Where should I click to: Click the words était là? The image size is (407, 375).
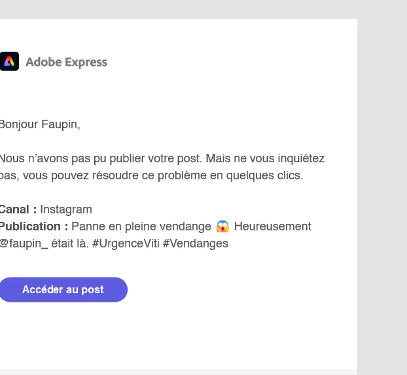point(70,243)
